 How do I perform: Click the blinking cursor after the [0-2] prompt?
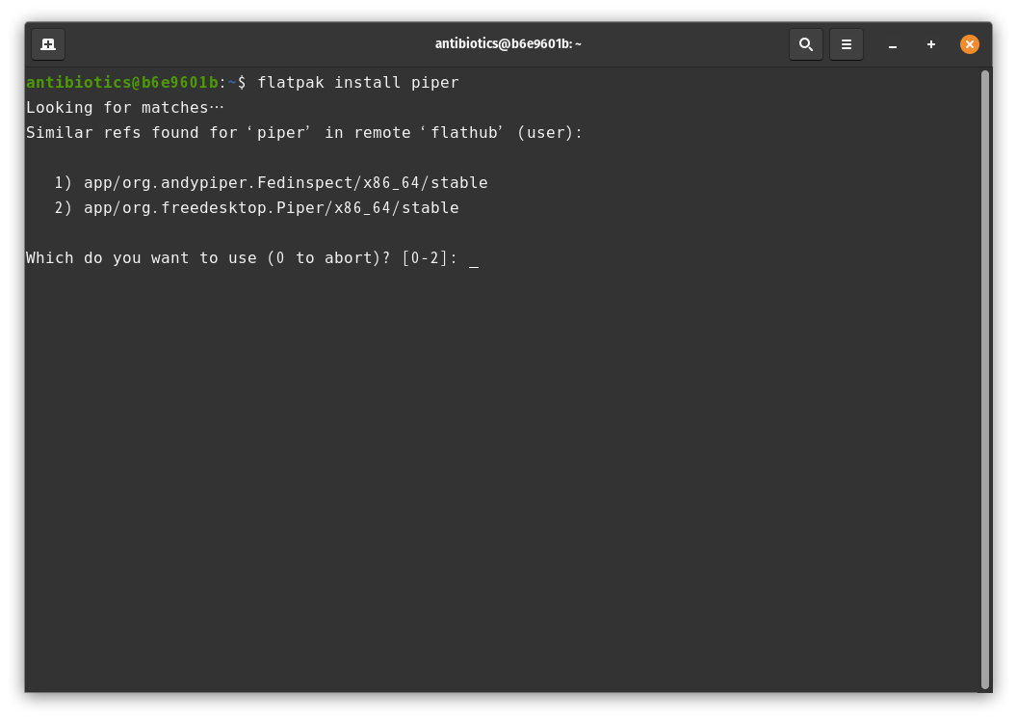[474, 258]
